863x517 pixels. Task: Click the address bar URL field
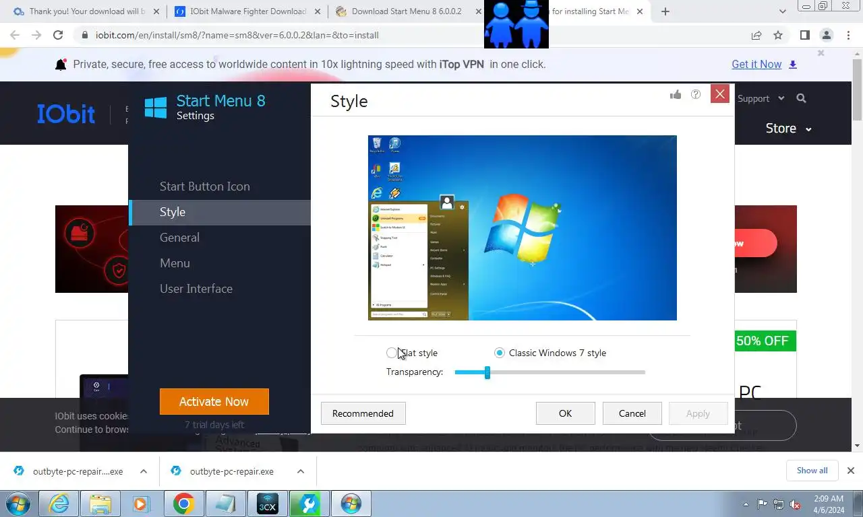click(405, 35)
